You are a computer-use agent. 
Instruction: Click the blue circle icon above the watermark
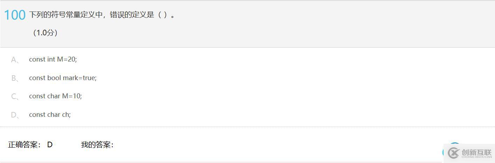click(455, 144)
